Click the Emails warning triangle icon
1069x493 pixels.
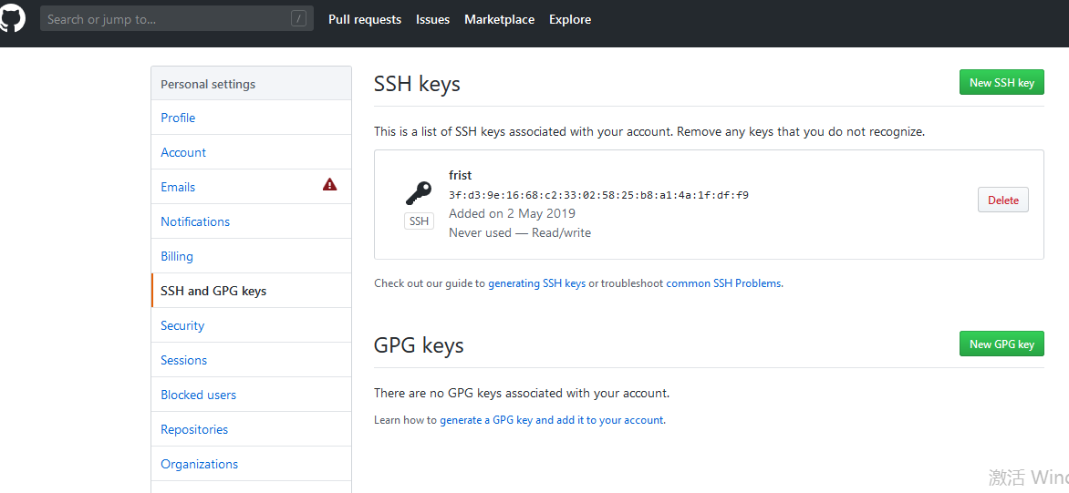pyautogui.click(x=330, y=185)
